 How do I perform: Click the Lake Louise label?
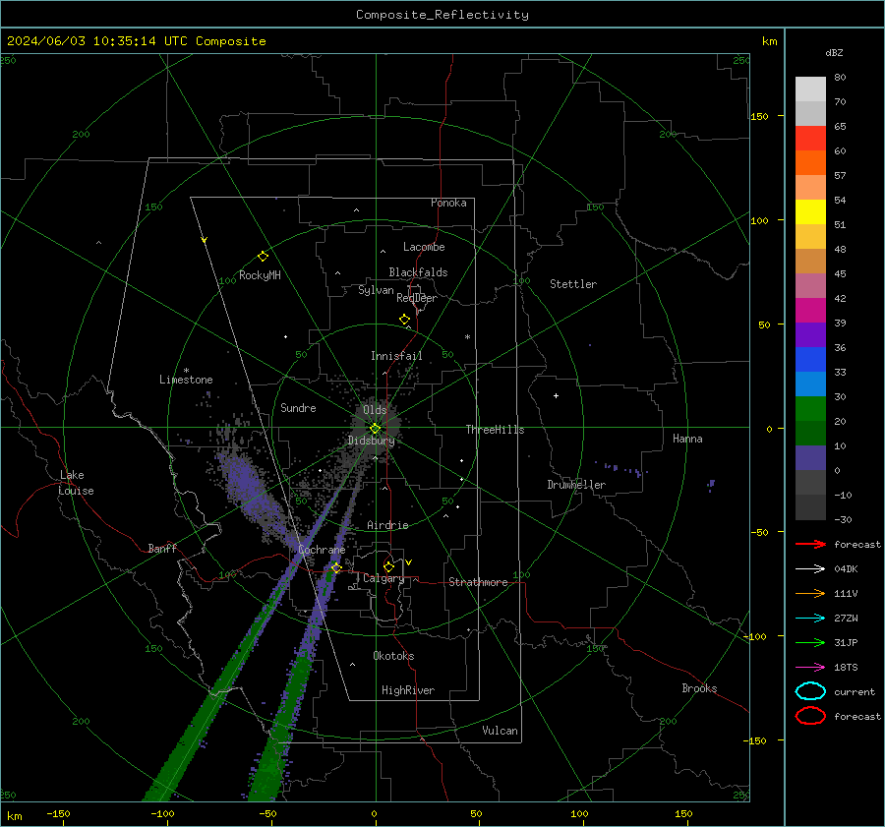point(76,483)
